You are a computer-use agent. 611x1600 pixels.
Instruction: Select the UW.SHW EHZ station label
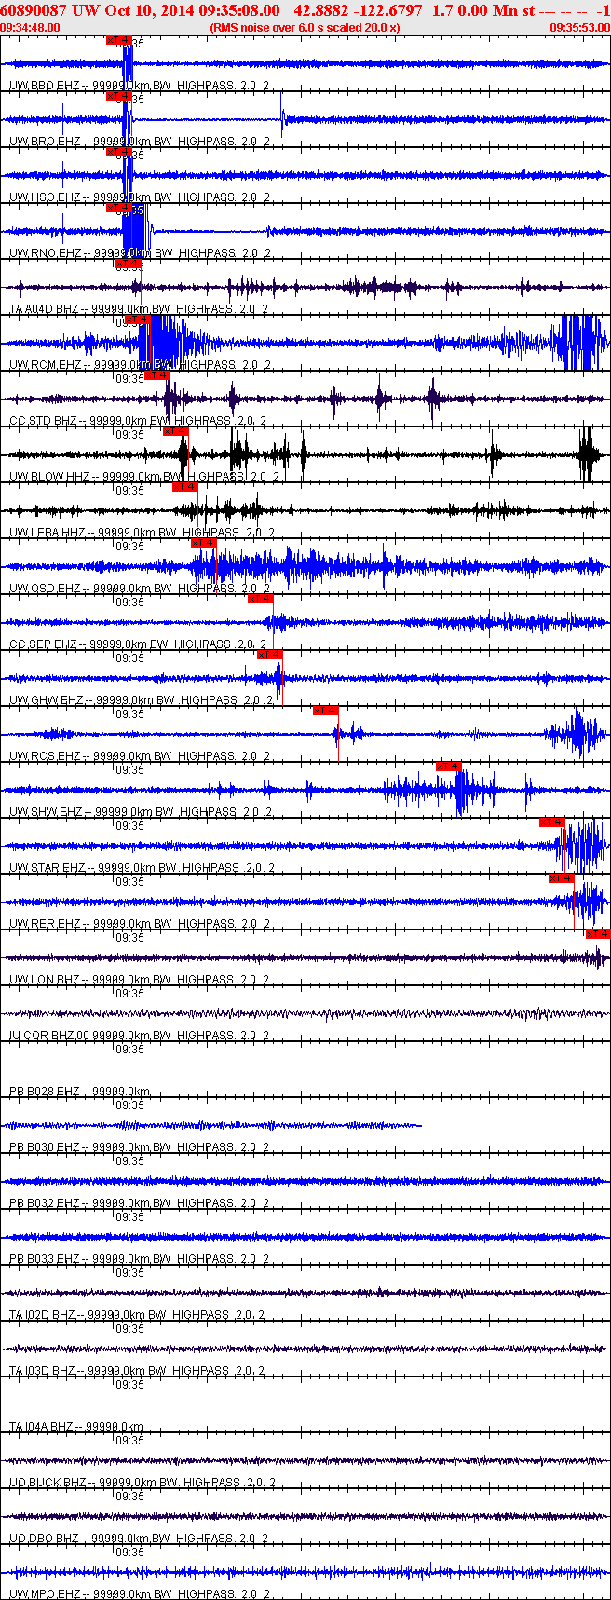point(141,812)
